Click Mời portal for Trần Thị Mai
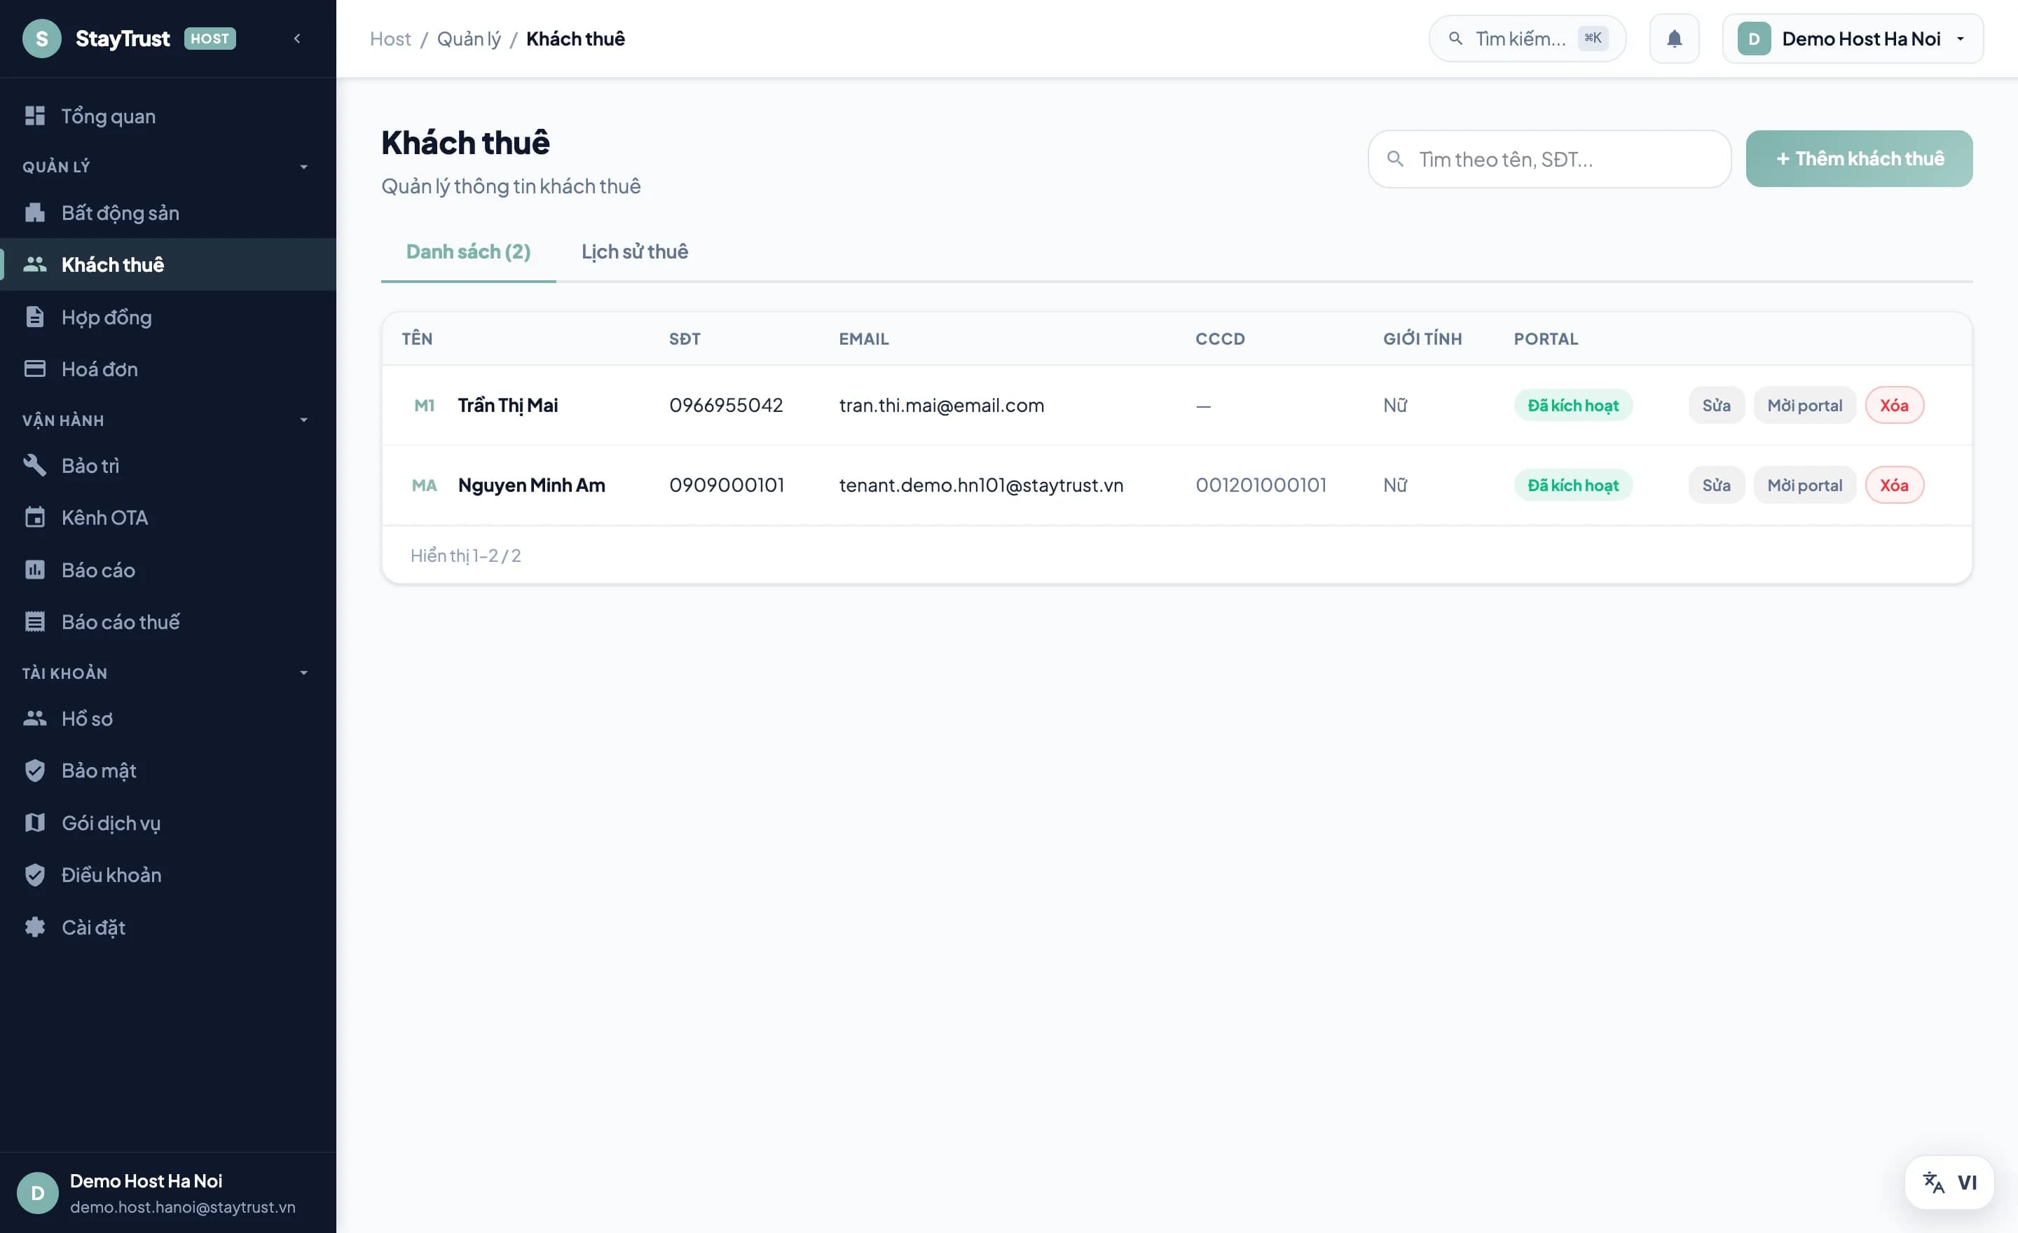This screenshot has height=1233, width=2018. [1804, 405]
